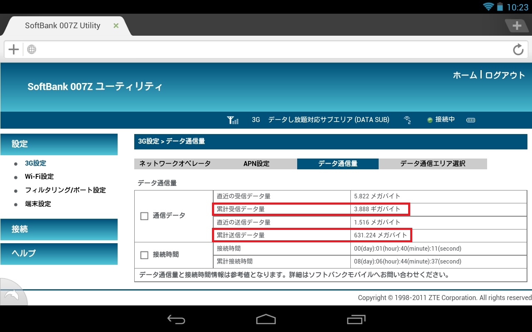Viewport: 532px width, 332px height.
Task: Select the SoftBank 007Z Utility tab
Action: pyautogui.click(x=63, y=26)
